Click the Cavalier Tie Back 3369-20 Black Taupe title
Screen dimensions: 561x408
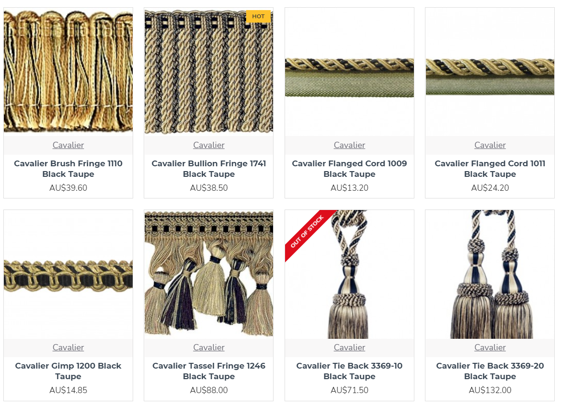click(490, 371)
